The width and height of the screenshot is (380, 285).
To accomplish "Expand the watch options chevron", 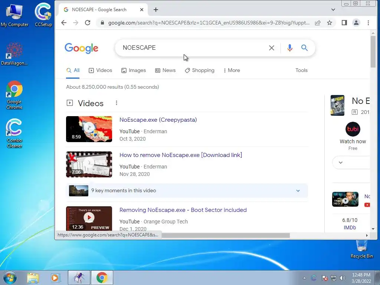I will click(341, 163).
